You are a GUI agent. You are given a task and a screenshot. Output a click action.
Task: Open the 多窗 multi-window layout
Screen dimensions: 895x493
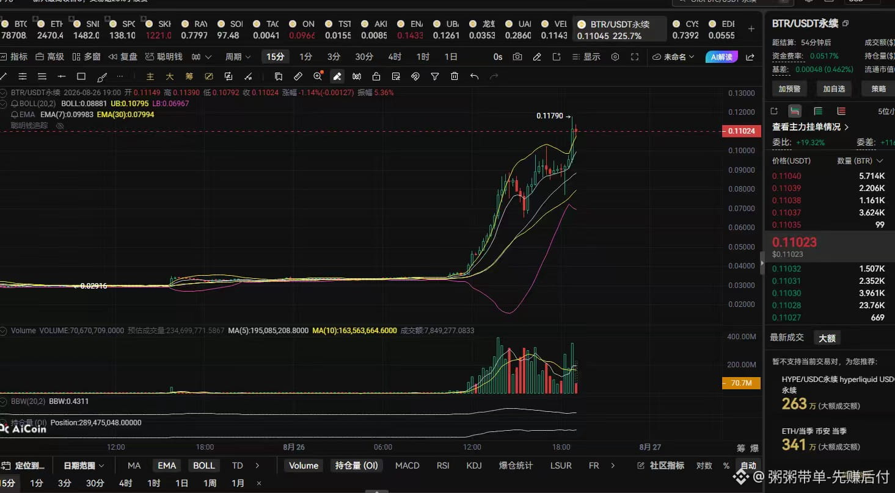pos(86,57)
